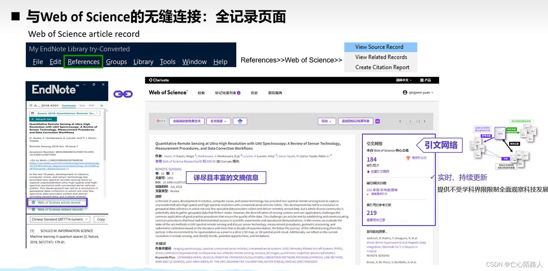
Task: Open Web of Science related records link
Action: [60, 209]
